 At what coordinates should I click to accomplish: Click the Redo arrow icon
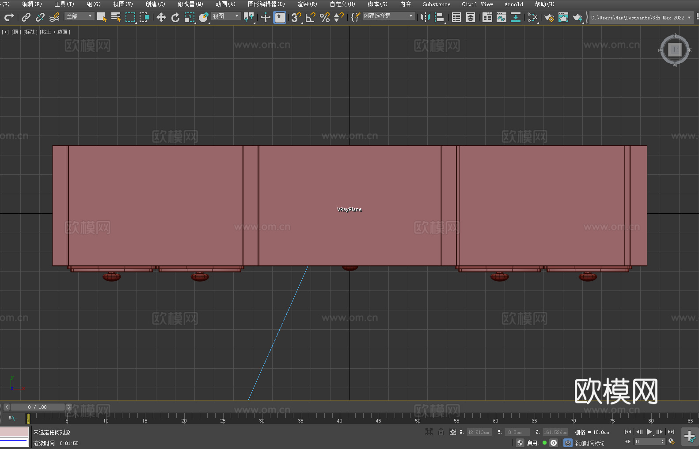(x=9, y=17)
